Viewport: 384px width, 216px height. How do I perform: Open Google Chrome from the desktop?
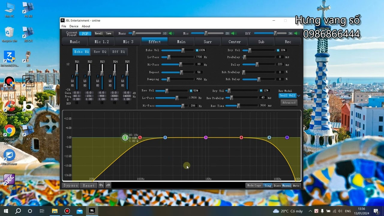(9, 134)
